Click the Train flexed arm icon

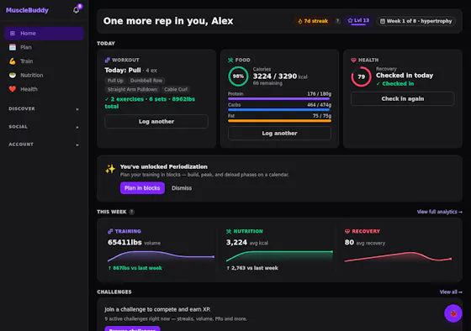tap(13, 61)
